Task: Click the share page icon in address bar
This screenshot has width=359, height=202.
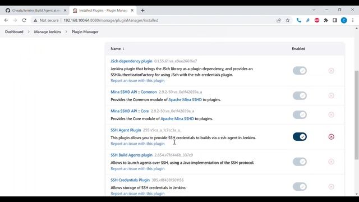Action: point(279,20)
